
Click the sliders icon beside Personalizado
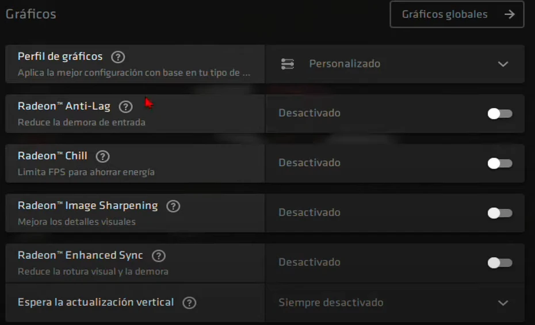pyautogui.click(x=287, y=64)
